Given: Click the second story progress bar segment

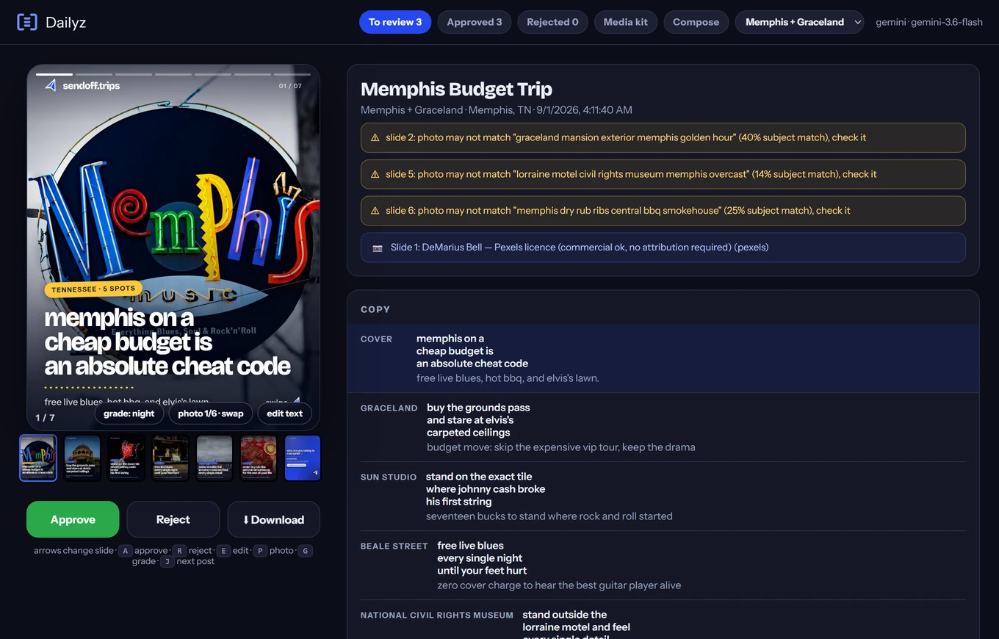Looking at the screenshot, I should pos(94,74).
